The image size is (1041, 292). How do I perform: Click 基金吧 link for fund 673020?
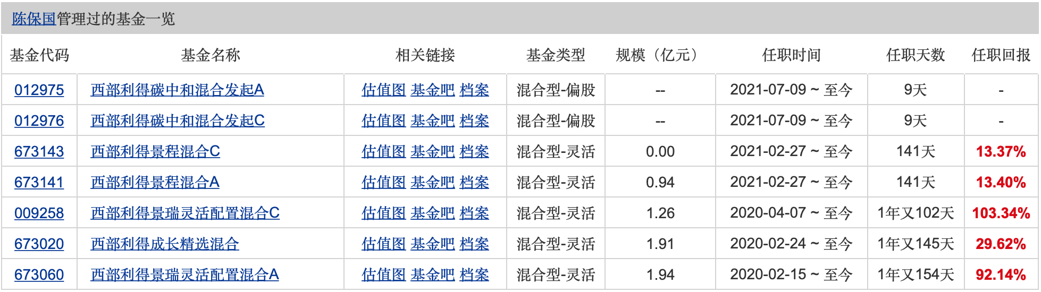pyautogui.click(x=433, y=244)
